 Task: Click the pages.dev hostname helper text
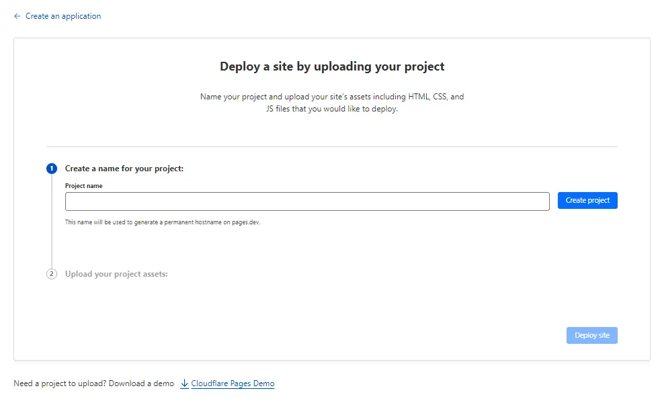(x=162, y=222)
